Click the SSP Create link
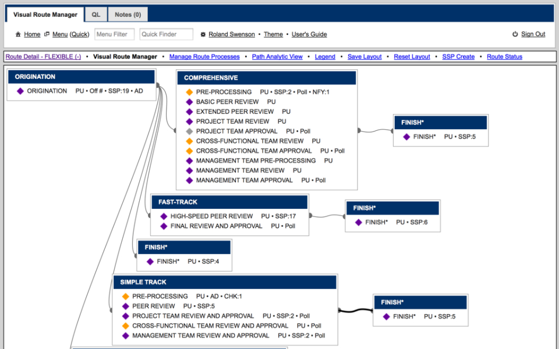Viewport: 559px width, 349px height. click(x=458, y=56)
